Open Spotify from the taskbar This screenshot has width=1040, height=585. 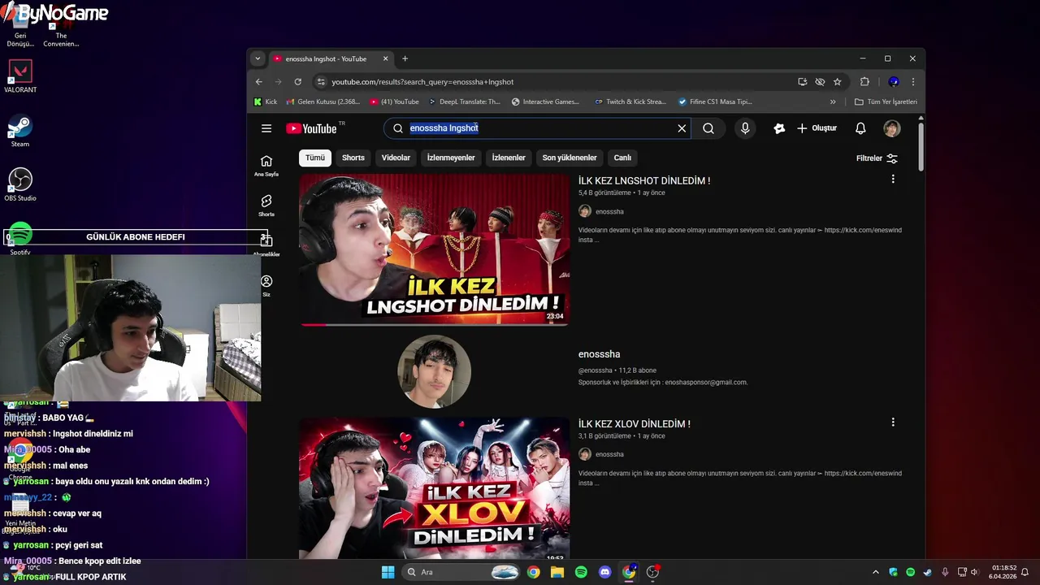pyautogui.click(x=581, y=572)
